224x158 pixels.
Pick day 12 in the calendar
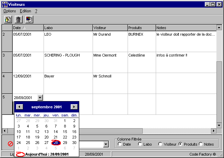[37, 132]
